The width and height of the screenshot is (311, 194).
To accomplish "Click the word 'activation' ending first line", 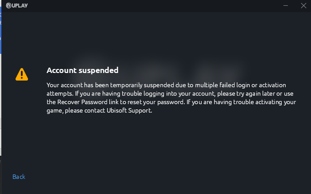I will pos(272,85).
